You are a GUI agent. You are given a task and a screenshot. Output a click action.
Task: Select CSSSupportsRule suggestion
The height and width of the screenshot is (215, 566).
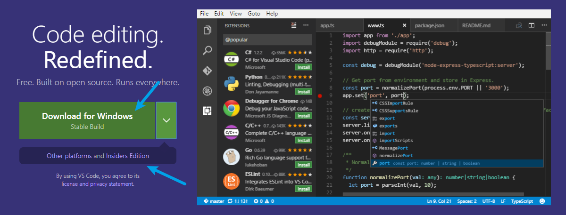coord(457,111)
